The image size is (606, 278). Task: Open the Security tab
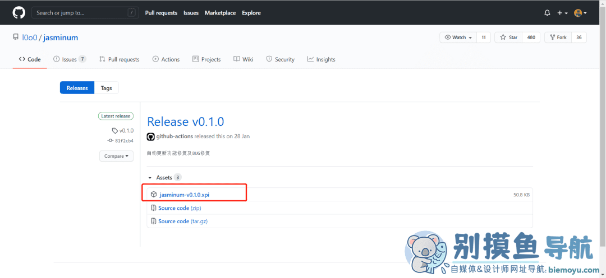coord(280,59)
